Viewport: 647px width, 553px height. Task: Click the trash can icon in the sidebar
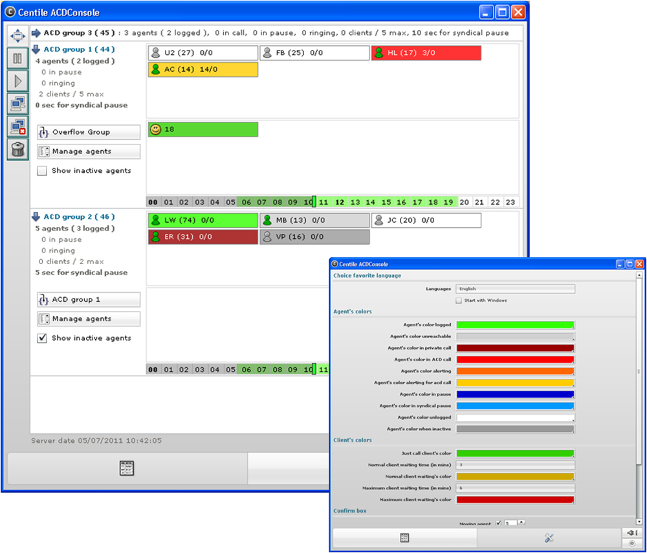point(17,149)
